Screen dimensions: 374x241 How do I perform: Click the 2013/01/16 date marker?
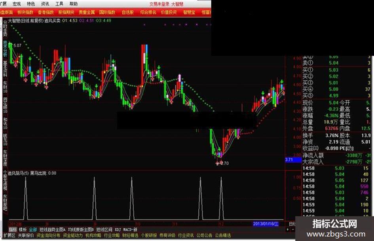tap(266, 224)
